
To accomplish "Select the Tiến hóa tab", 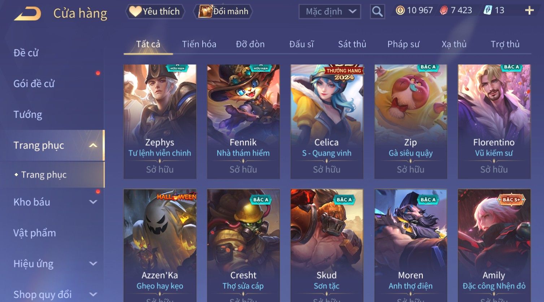I will coord(199,44).
